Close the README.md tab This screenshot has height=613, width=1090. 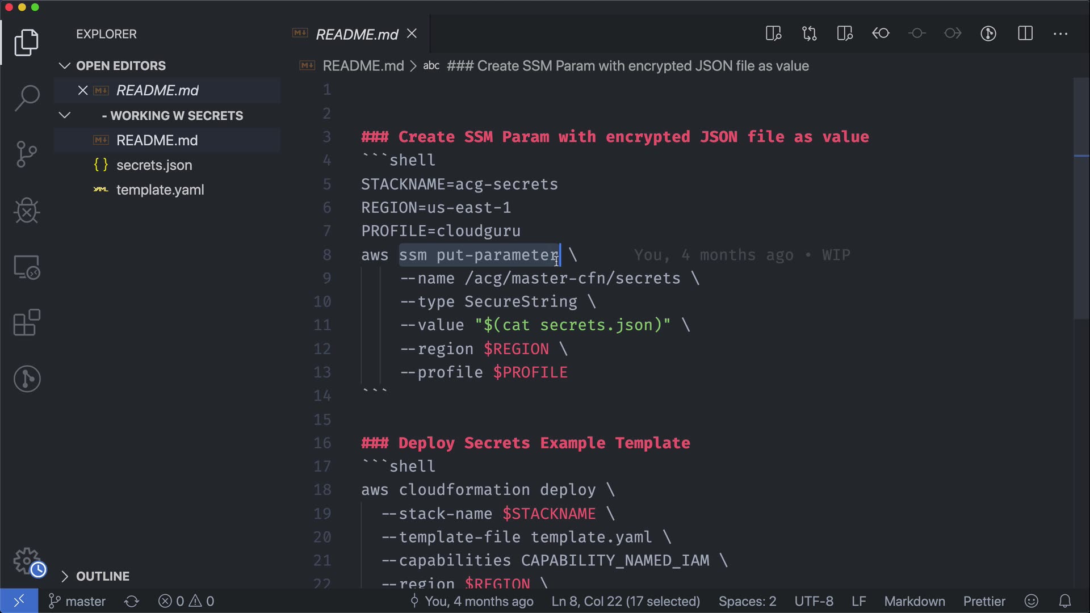pos(412,34)
